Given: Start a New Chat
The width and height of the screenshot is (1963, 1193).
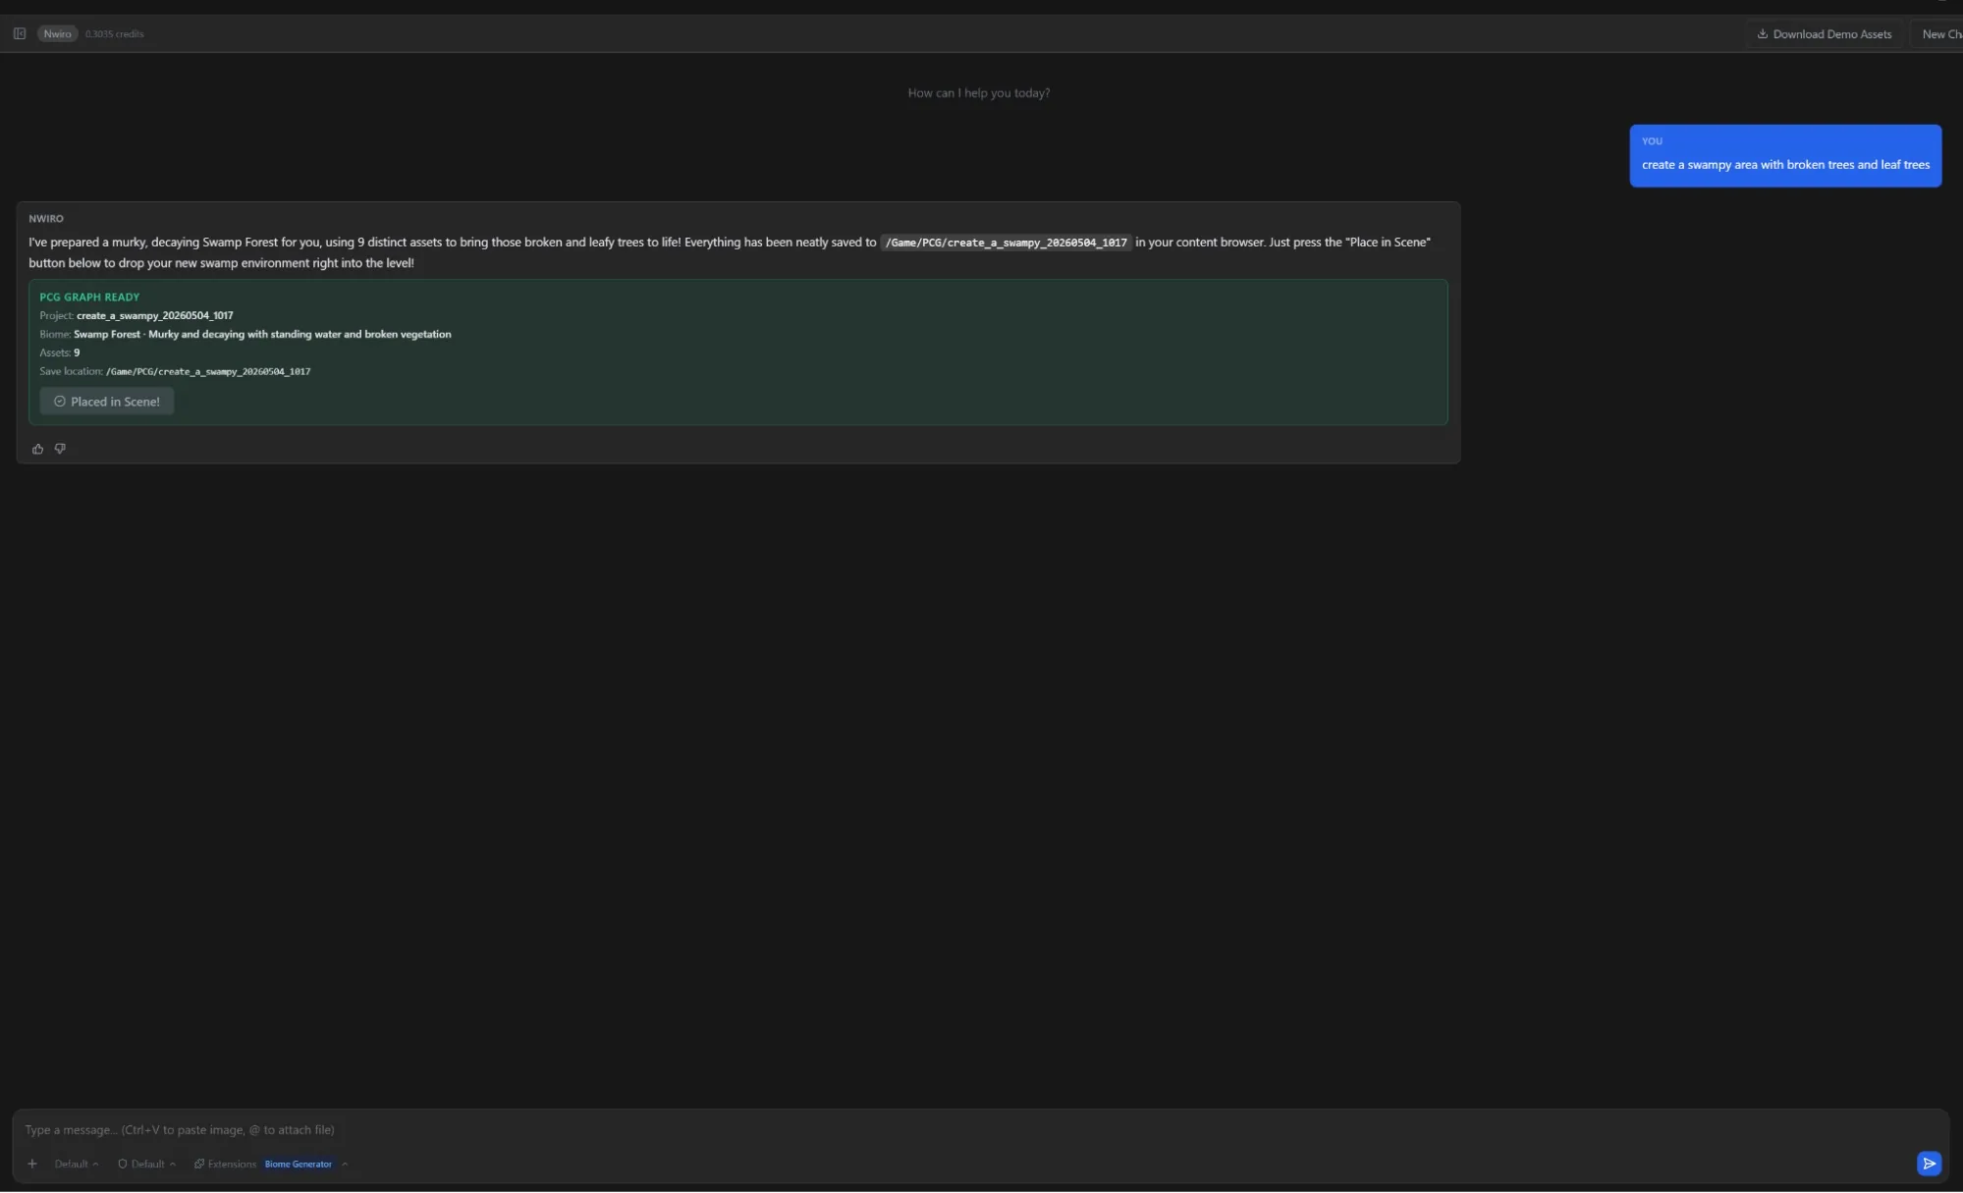Looking at the screenshot, I should 1940,33.
